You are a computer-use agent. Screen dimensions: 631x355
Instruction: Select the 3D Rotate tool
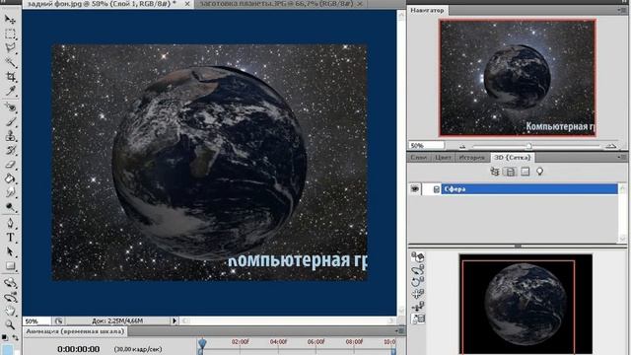pos(10,283)
